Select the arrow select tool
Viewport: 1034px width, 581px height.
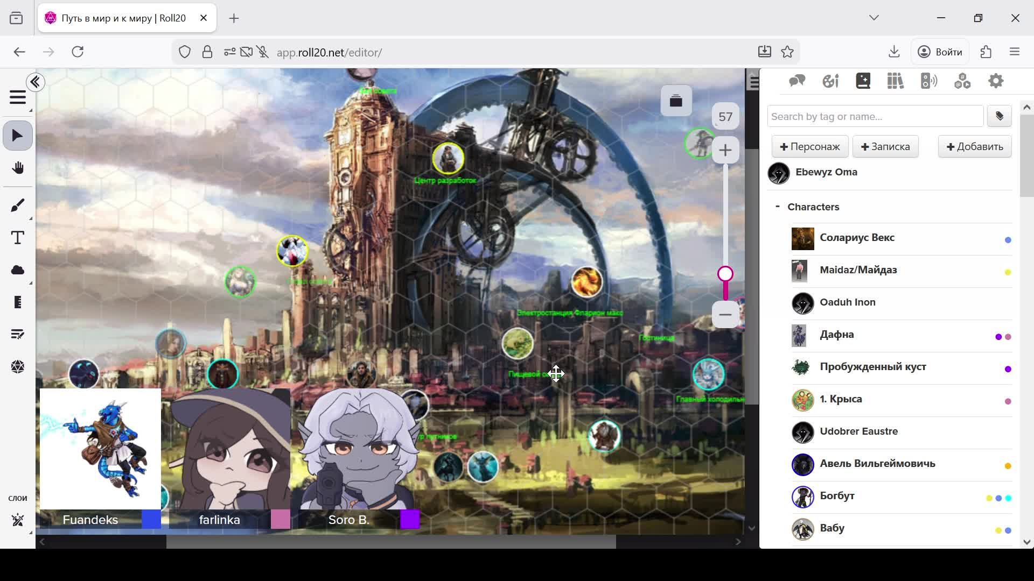click(x=17, y=136)
